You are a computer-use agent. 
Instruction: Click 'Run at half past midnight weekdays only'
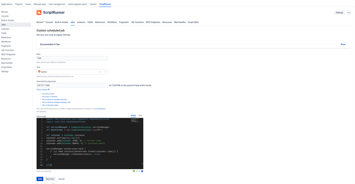click(x=56, y=102)
